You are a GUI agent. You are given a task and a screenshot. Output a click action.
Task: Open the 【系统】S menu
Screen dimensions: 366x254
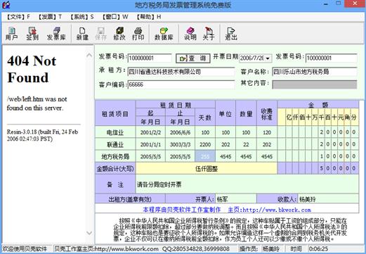click(81, 17)
